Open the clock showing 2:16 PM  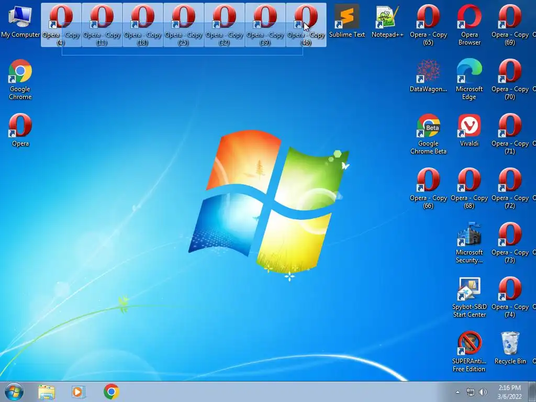pyautogui.click(x=509, y=392)
